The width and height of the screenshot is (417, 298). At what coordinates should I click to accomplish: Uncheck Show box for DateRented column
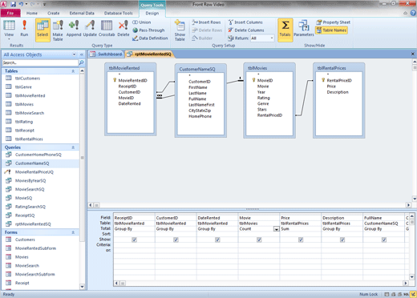click(217, 240)
